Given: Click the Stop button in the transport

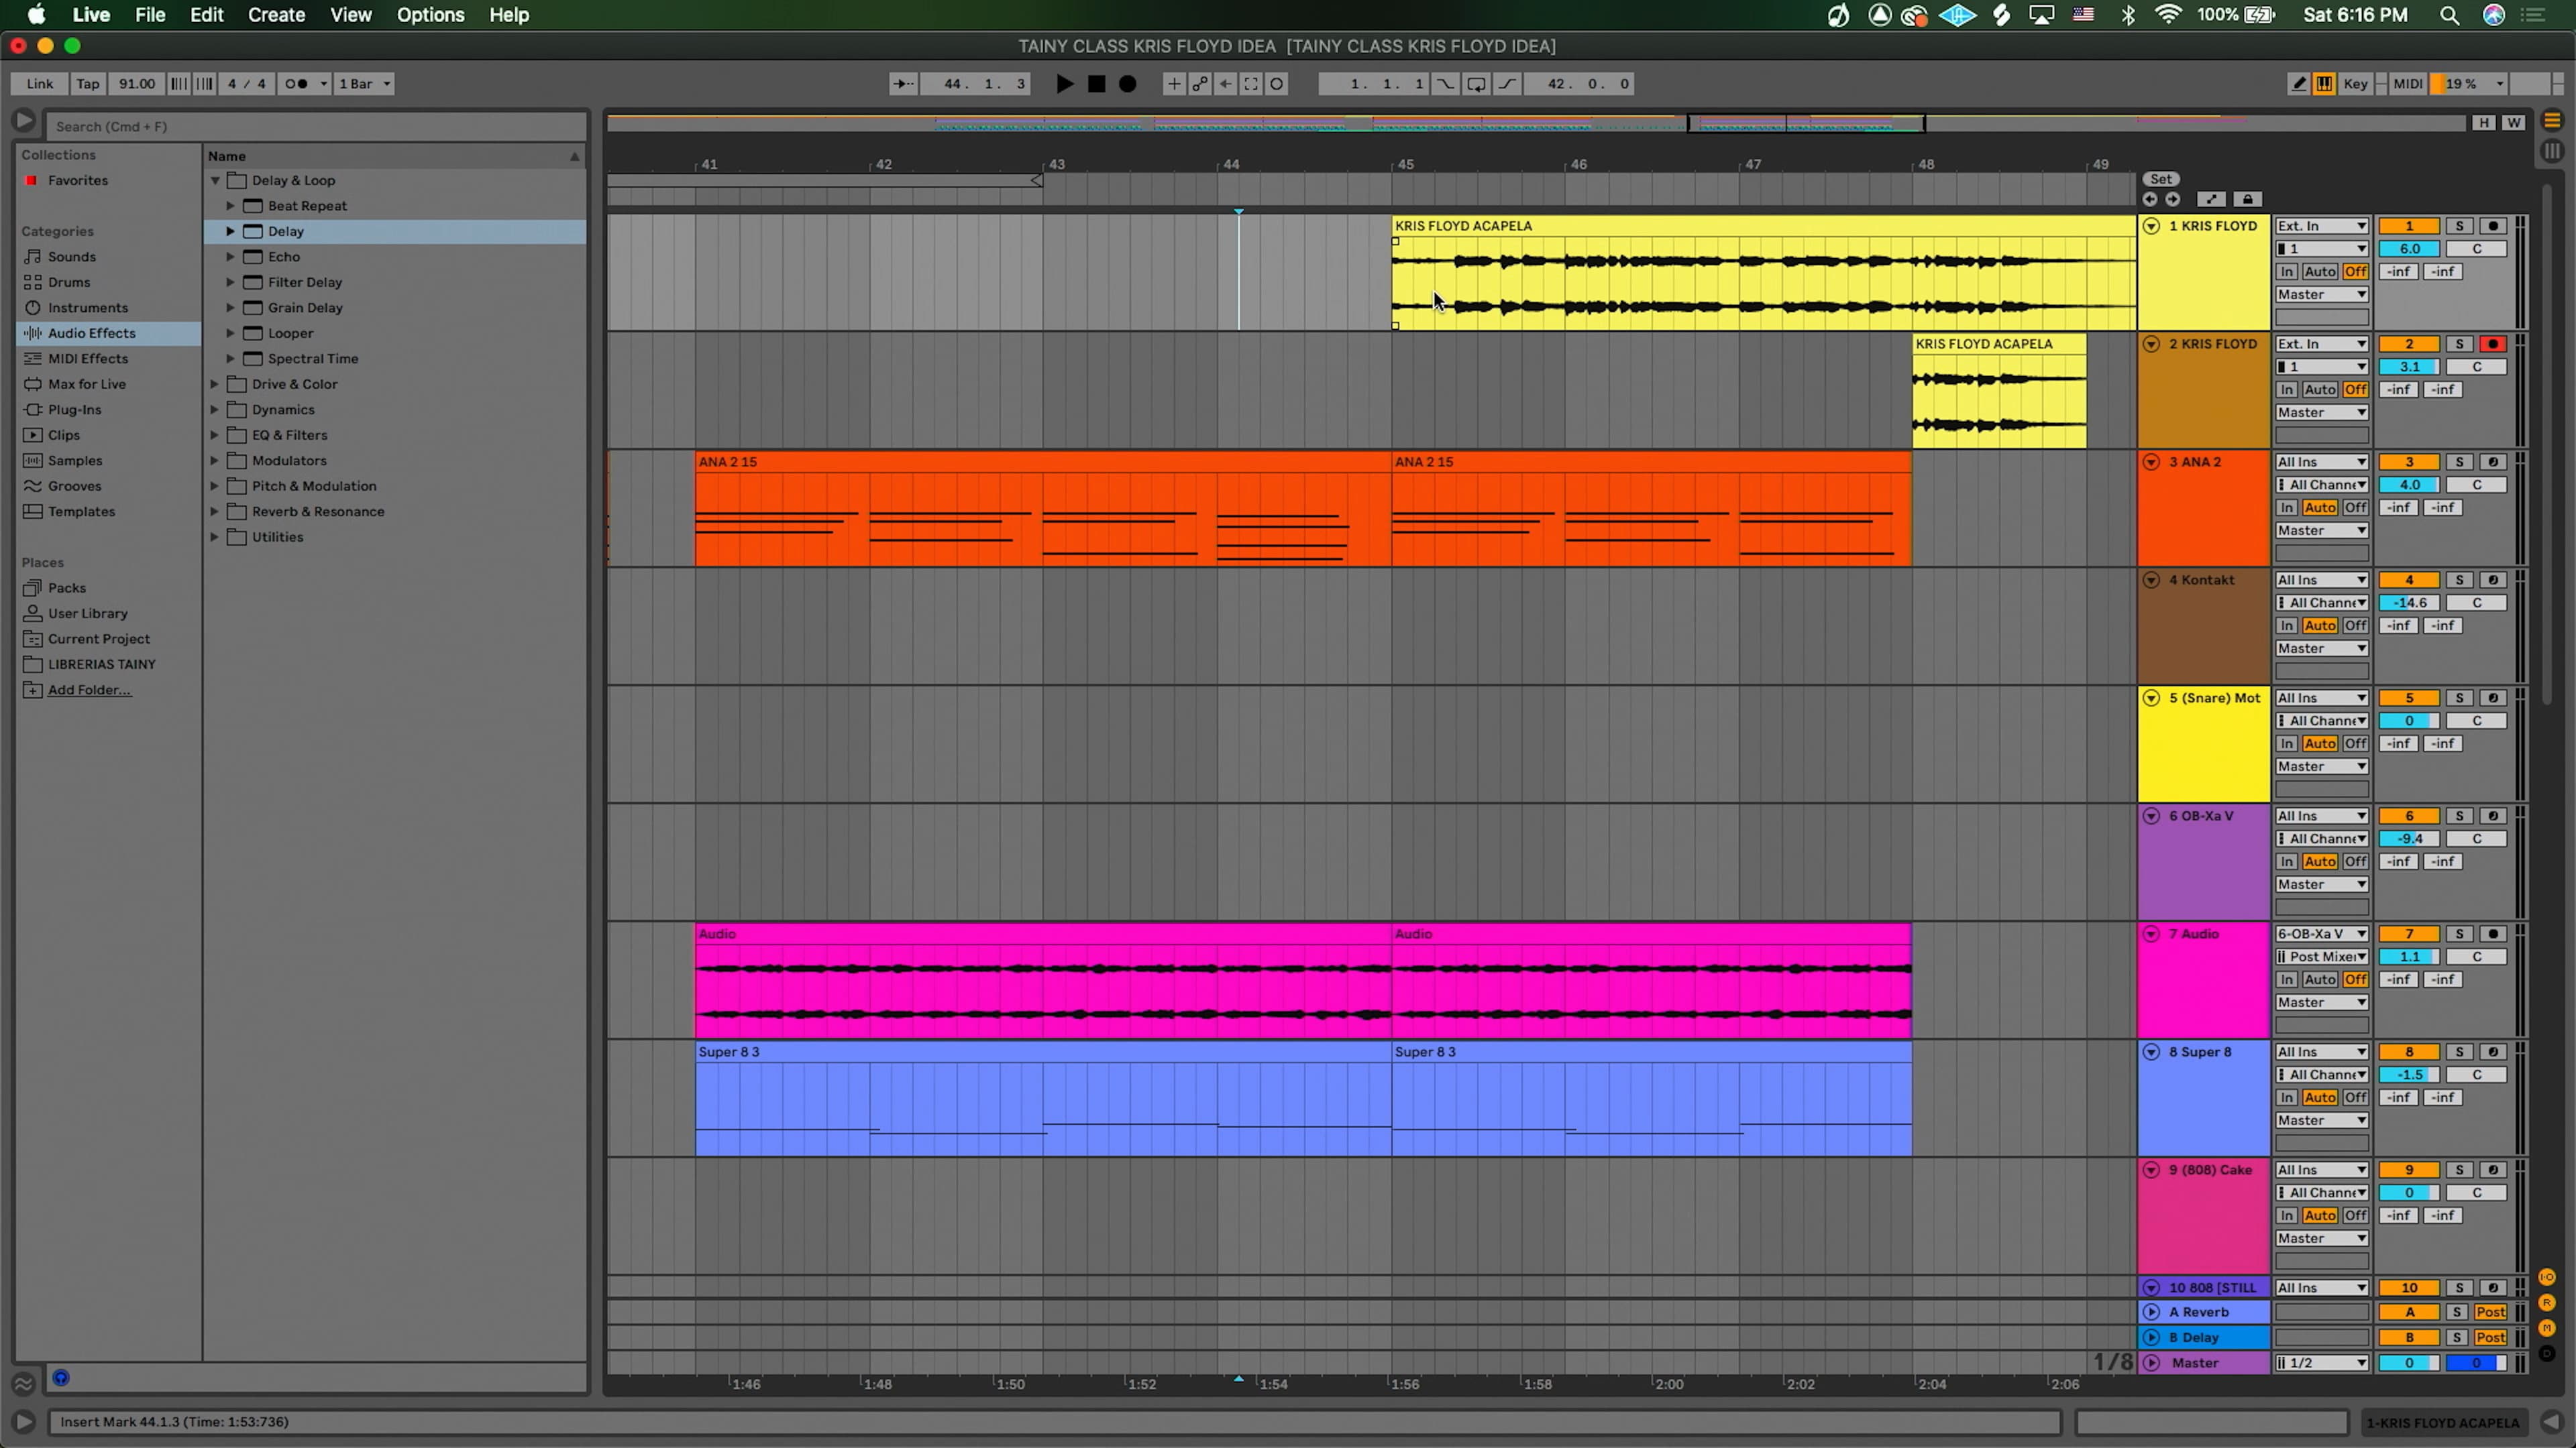Looking at the screenshot, I should 1096,84.
